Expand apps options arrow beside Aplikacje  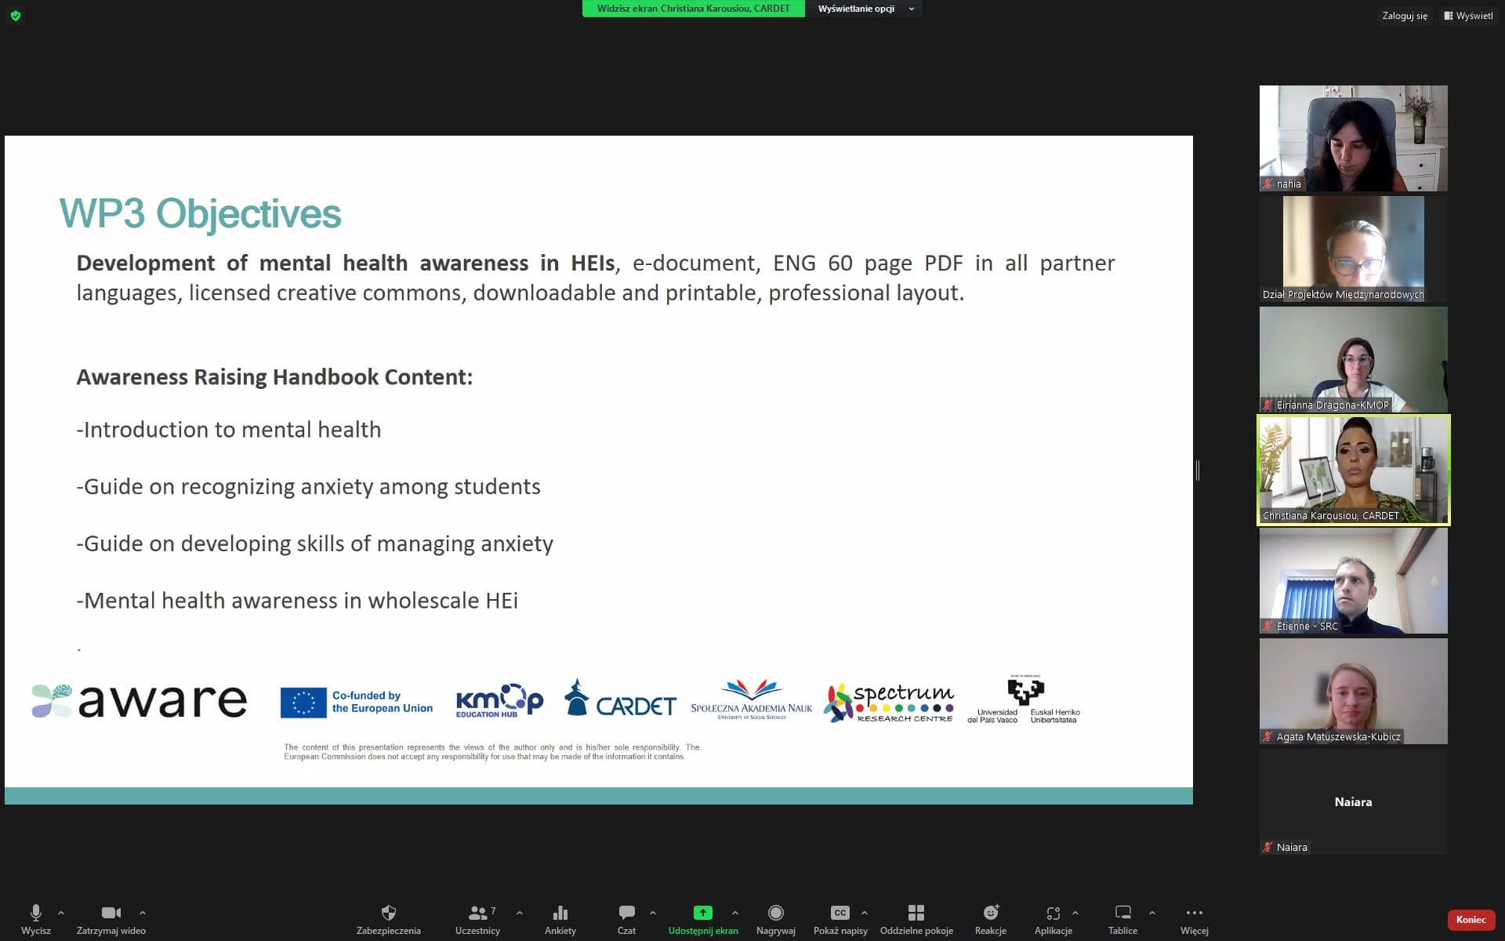(x=1075, y=913)
